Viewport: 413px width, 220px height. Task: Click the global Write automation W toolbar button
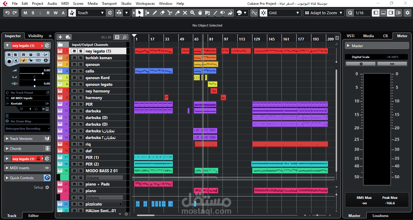coord(56,13)
